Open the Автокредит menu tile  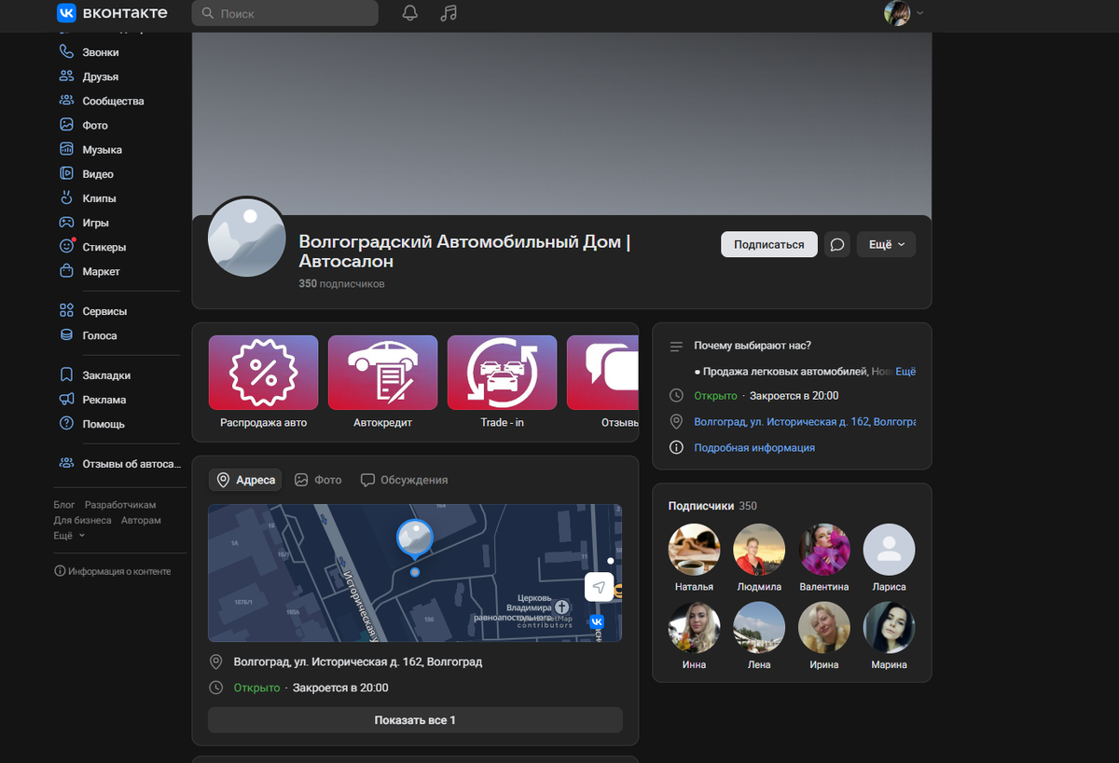[382, 383]
